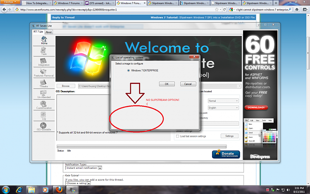
Task: Open the Home section in RT Seven Lite
Action: [x=44, y=41]
